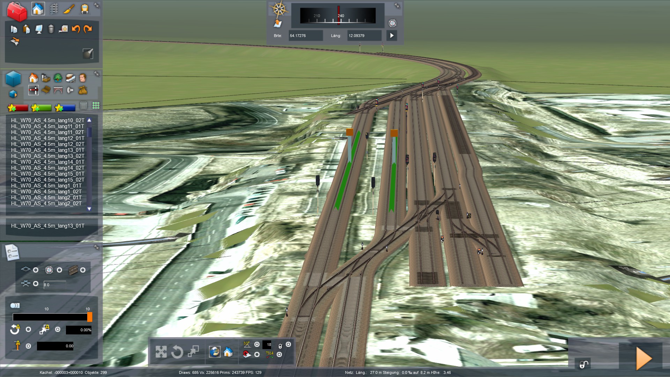This screenshot has height=377, width=670.
Task: Select the linear track tools icon
Action: pyautogui.click(x=54, y=9)
